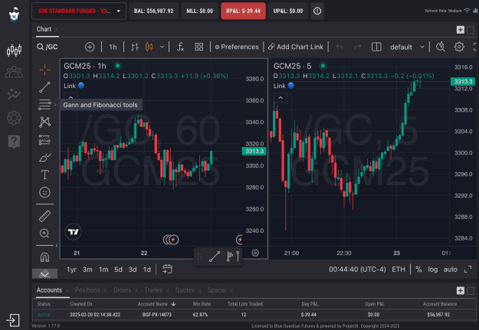The height and width of the screenshot is (330, 479).
Task: Click the chart layout split icon
Action: (x=376, y=47)
